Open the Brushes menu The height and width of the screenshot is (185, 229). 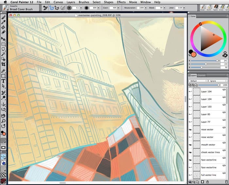tap(84, 2)
